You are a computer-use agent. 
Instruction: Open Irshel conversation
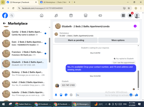point(24,84)
